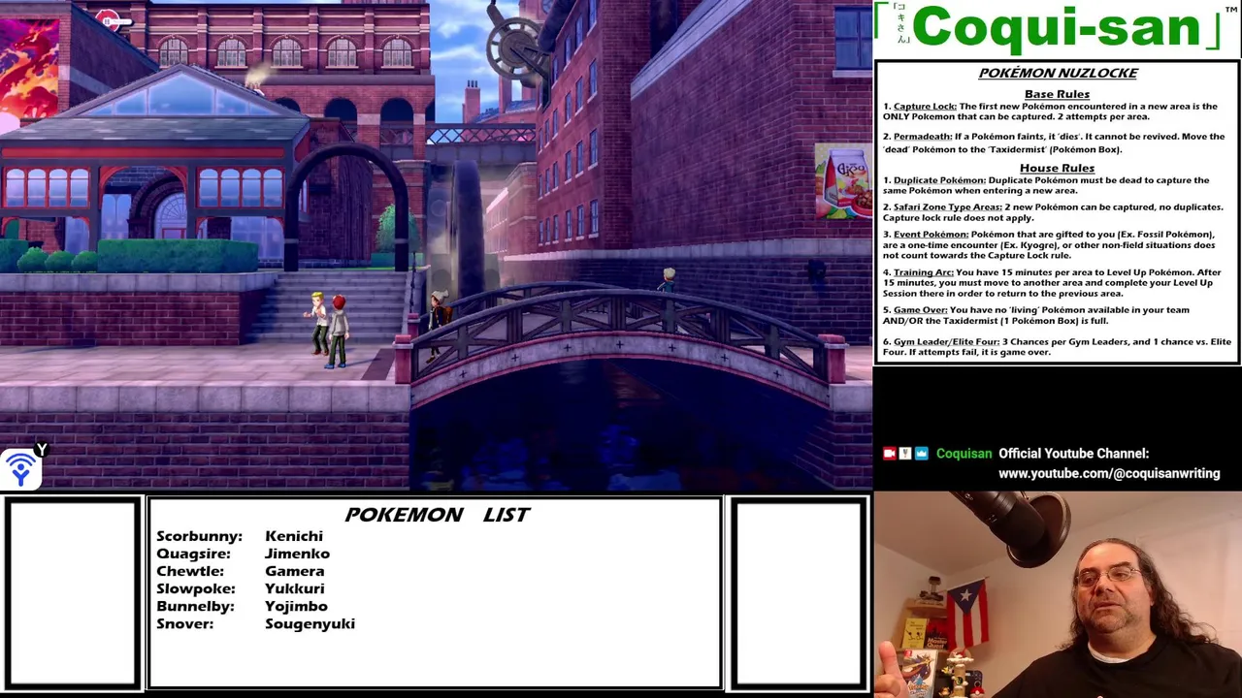This screenshot has width=1242, height=698.
Task: Click the POKÉMON NUZLOCKE heading
Action: (1057, 73)
